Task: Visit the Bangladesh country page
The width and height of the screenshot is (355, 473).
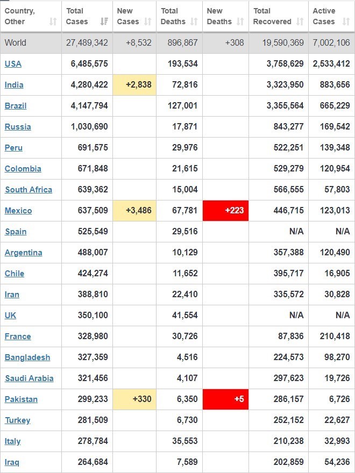Action: pyautogui.click(x=27, y=357)
